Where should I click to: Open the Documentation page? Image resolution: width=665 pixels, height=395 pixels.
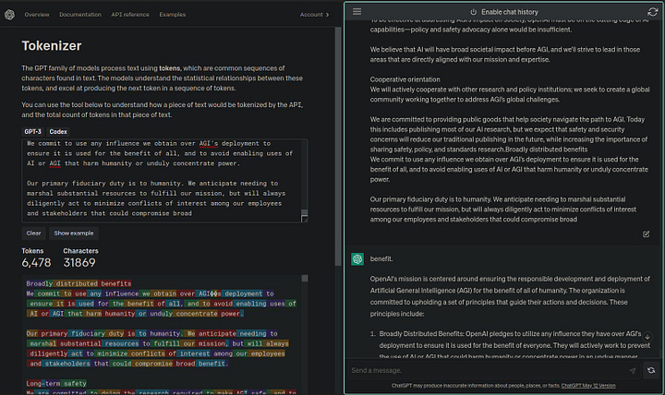[x=80, y=15]
